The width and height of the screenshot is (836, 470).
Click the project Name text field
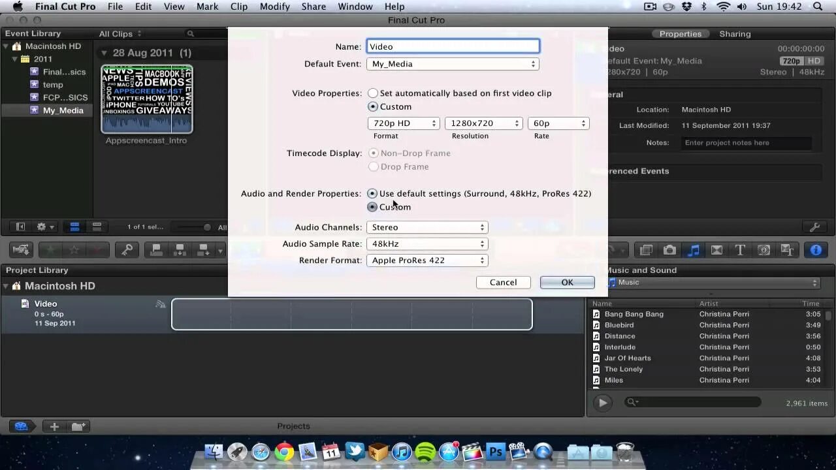(x=453, y=46)
